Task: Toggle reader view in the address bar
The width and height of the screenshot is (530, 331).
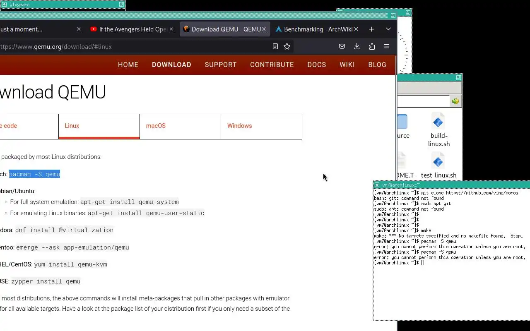Action: pyautogui.click(x=275, y=46)
